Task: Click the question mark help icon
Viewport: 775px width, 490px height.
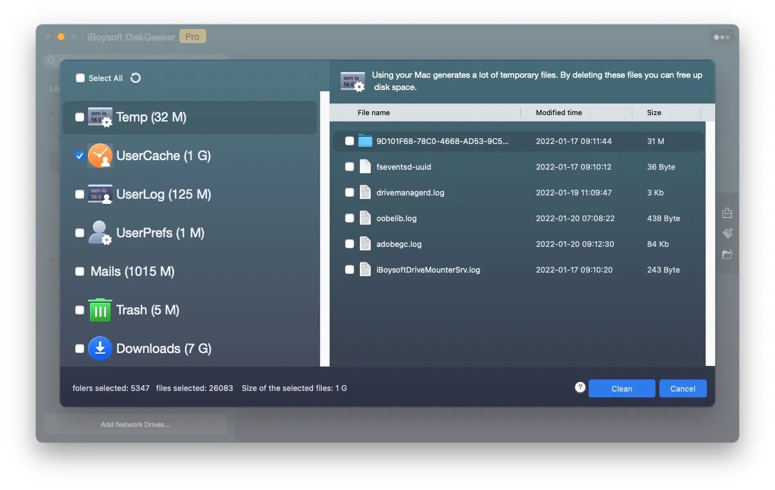Action: click(580, 387)
